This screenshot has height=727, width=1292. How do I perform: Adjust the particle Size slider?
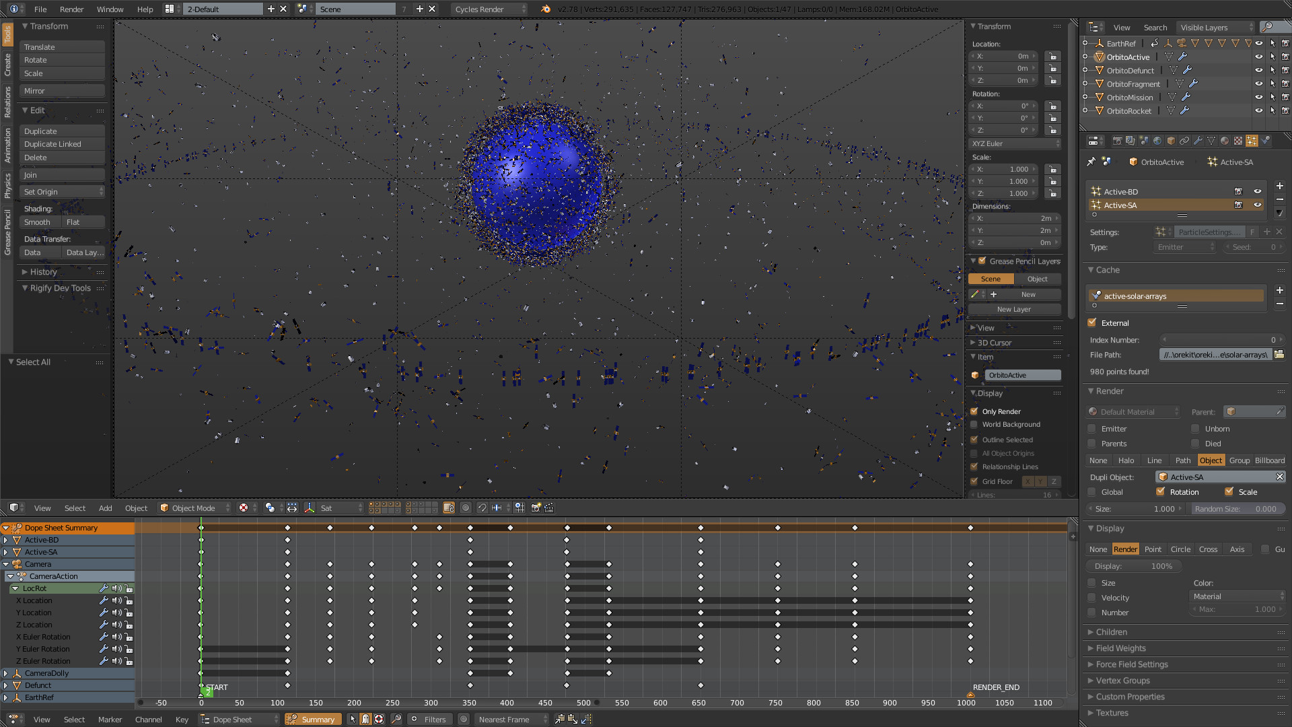1135,509
